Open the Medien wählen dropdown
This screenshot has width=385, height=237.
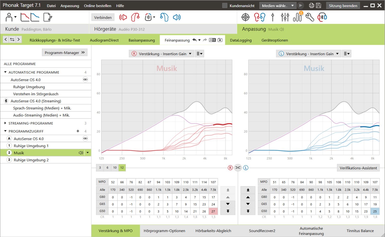[x=277, y=6]
